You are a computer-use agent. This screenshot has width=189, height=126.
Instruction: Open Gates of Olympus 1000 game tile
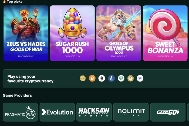[x=119, y=33]
